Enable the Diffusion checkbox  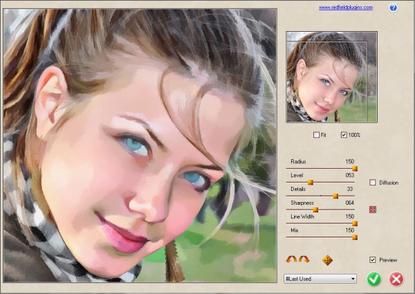(x=373, y=183)
